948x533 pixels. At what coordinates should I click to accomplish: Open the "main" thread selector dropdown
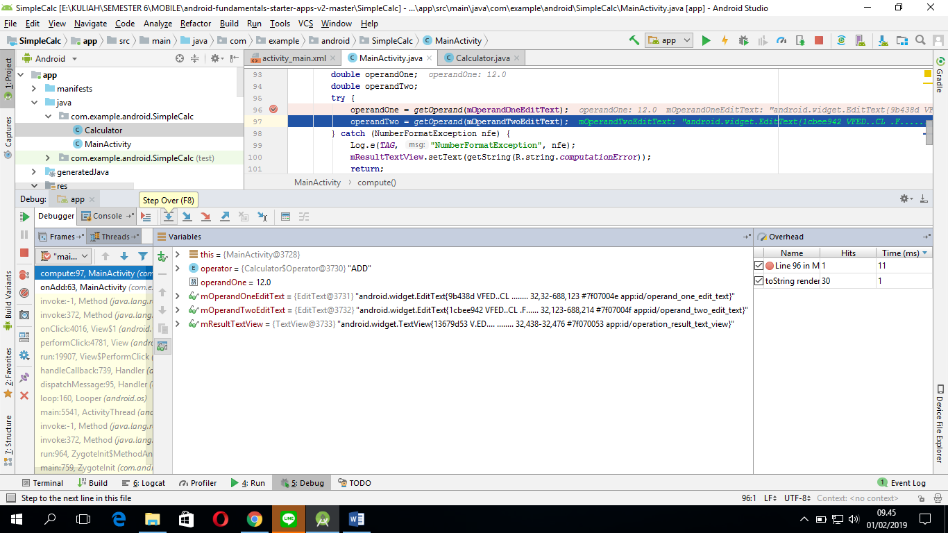point(64,256)
